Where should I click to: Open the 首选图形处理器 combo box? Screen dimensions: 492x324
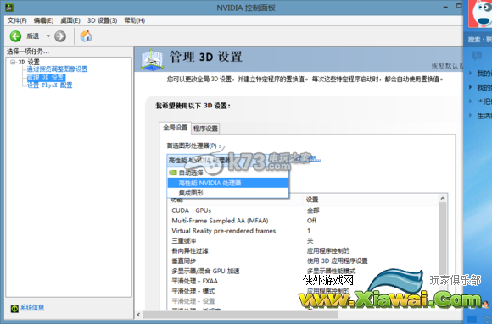(228, 160)
